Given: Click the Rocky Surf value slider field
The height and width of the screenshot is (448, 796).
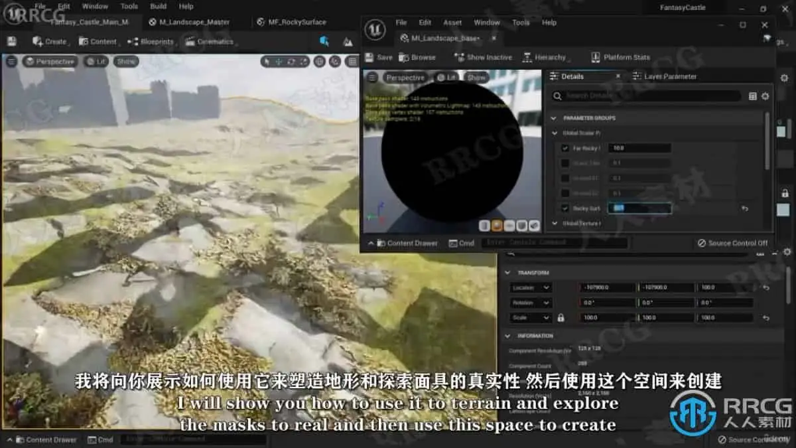Looking at the screenshot, I should point(640,208).
